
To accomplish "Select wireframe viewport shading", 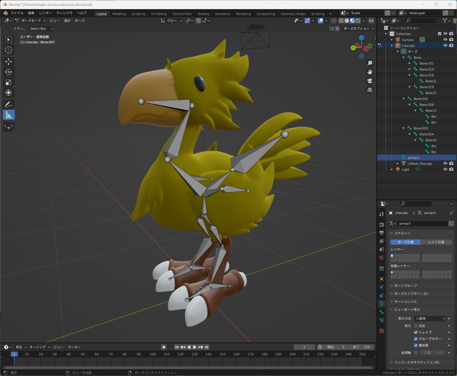I will [x=341, y=21].
